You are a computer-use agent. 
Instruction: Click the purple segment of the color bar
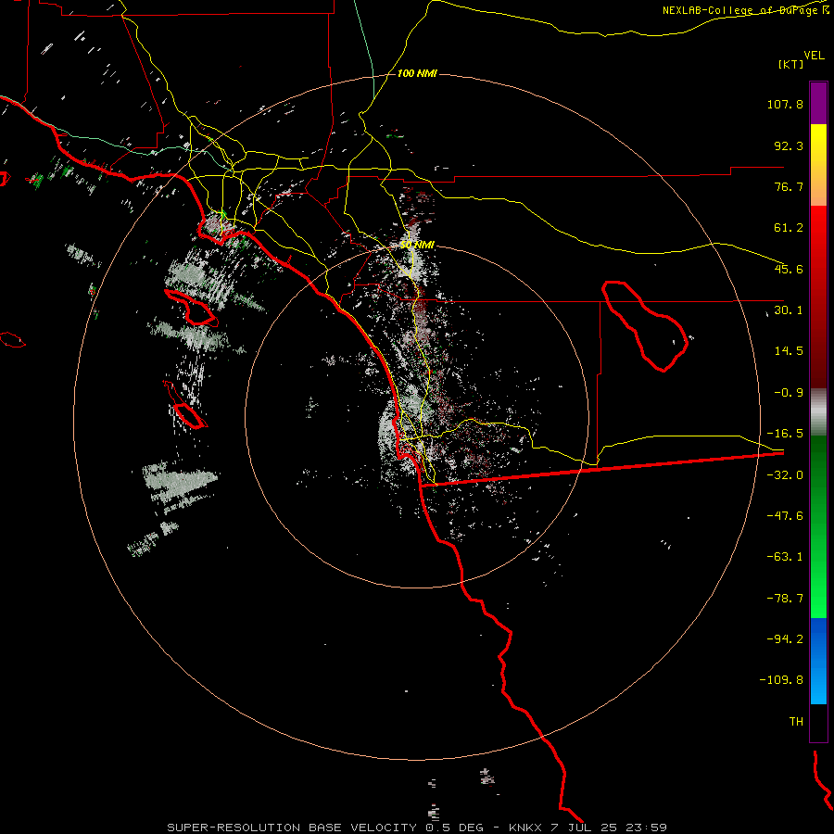click(x=818, y=103)
